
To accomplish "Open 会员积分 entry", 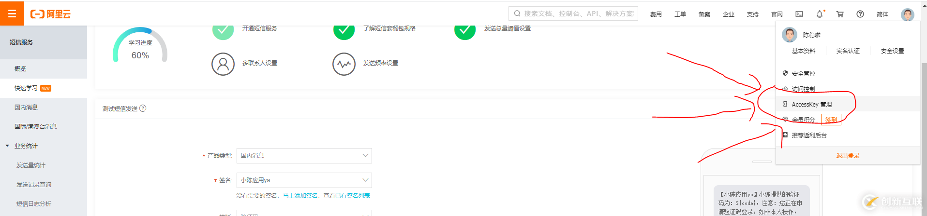I will [803, 120].
